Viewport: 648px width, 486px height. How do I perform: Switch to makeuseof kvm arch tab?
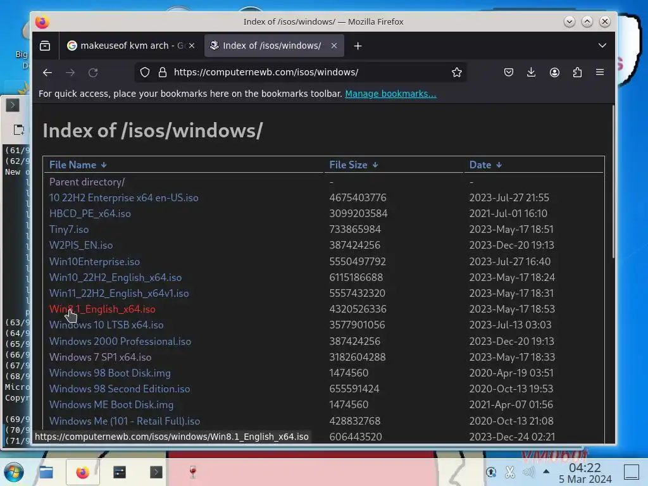pos(131,46)
